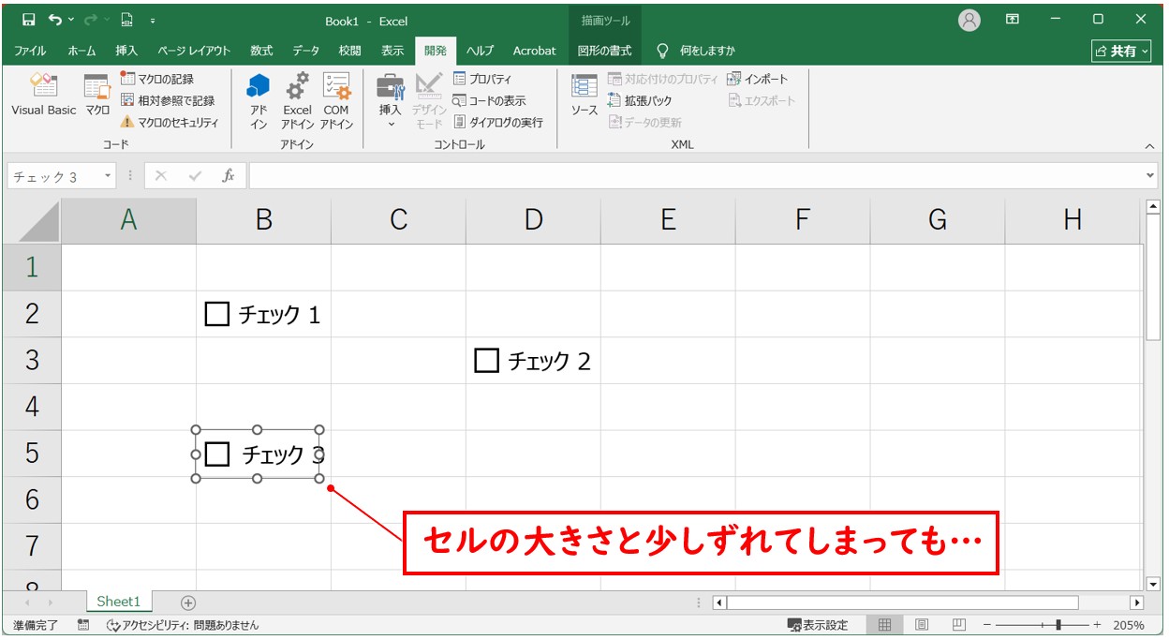Tick the チェック 1 checkbox
The height and width of the screenshot is (640, 1169).
pyautogui.click(x=216, y=314)
